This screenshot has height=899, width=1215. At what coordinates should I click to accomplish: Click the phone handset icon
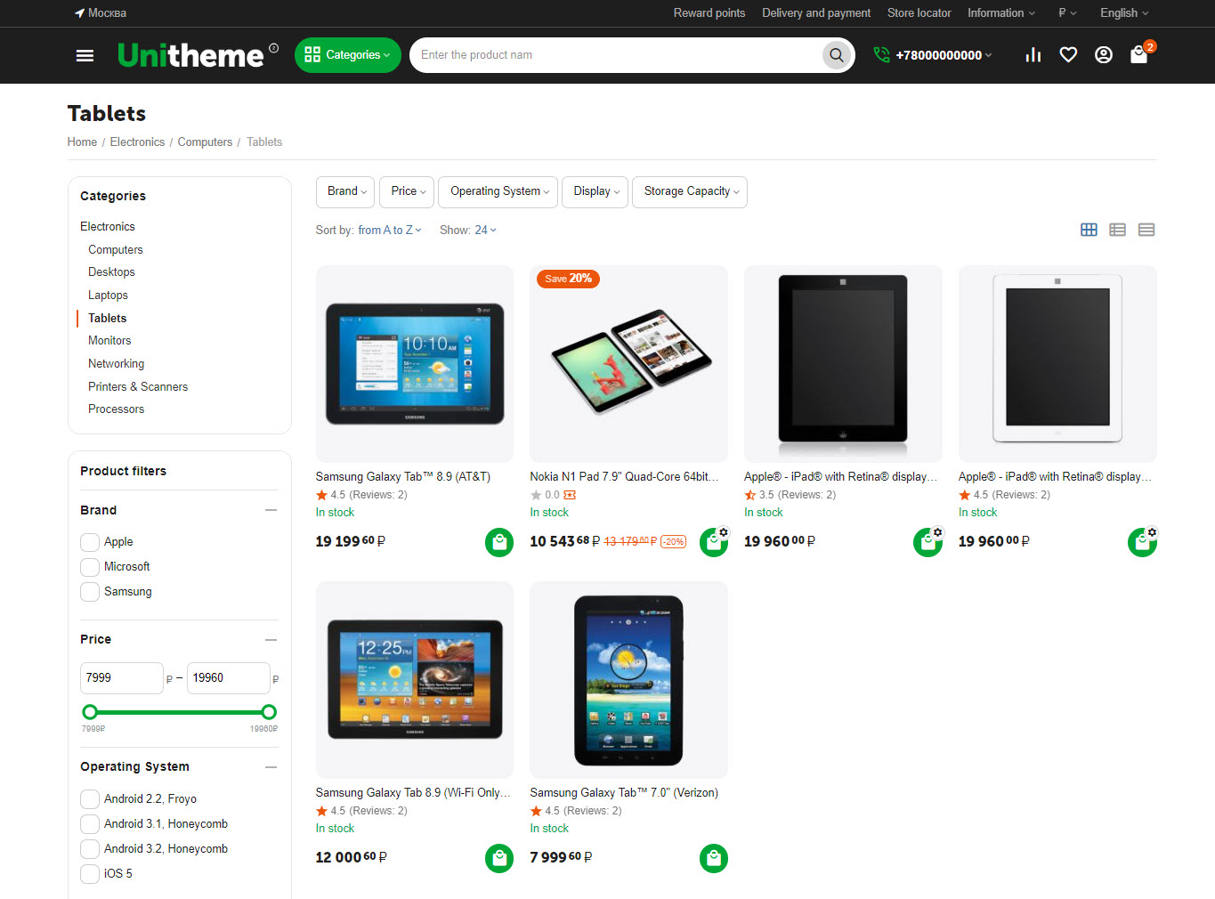(x=881, y=55)
